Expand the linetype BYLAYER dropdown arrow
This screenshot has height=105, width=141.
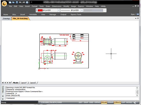(82, 10)
